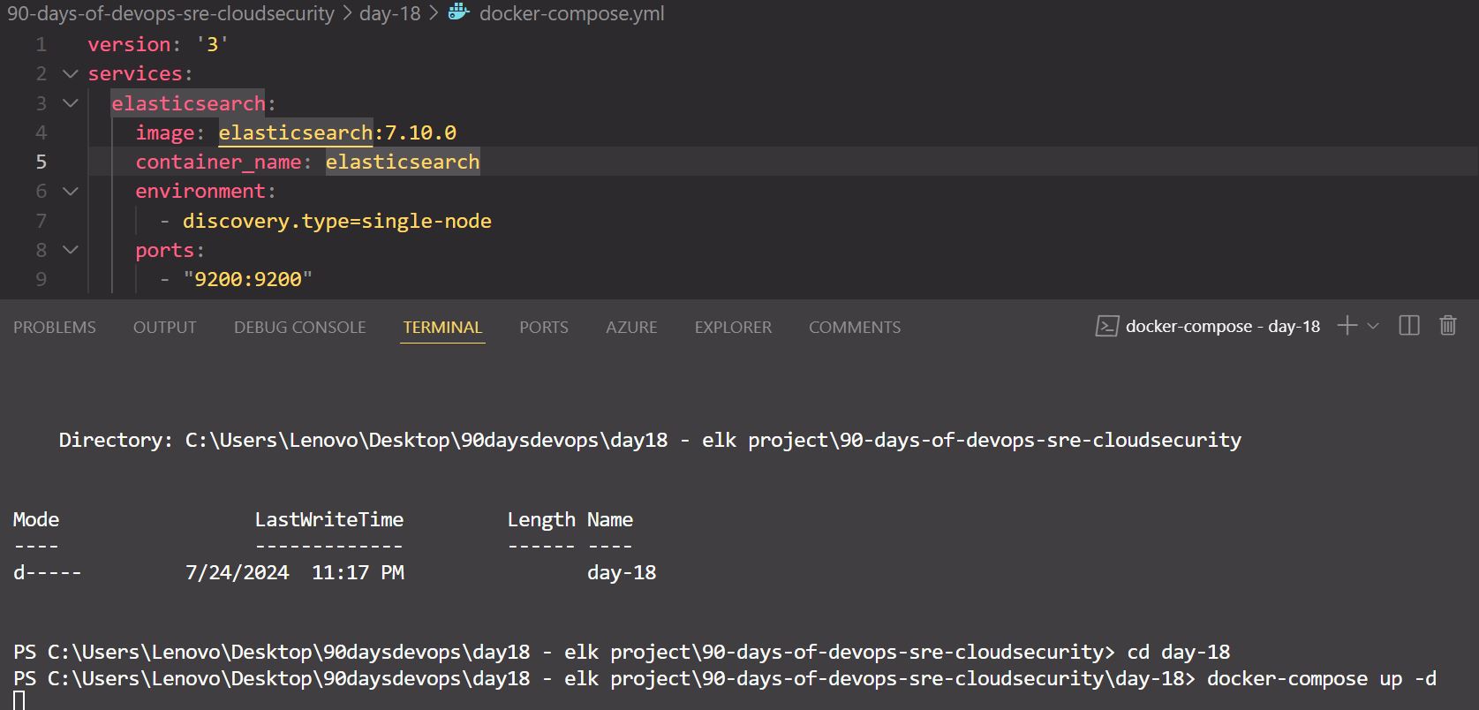
Task: Open the DEBUG CONSOLE tab
Action: (x=300, y=327)
